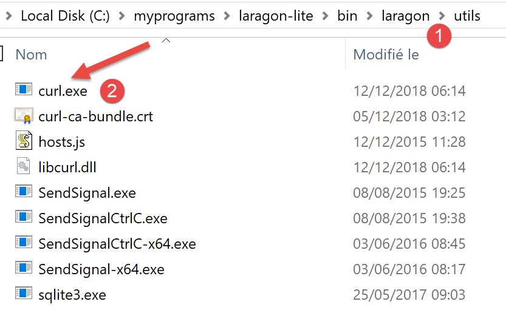The height and width of the screenshot is (327, 506).
Task: Open Local Disk (C:) breadcrumb
Action: click(65, 16)
